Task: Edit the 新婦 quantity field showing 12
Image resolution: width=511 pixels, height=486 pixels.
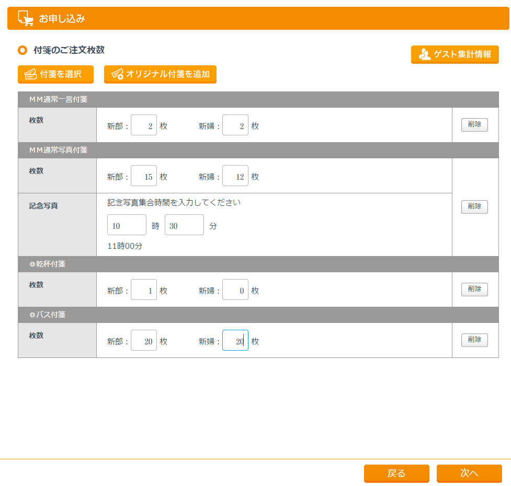Action: point(235,176)
